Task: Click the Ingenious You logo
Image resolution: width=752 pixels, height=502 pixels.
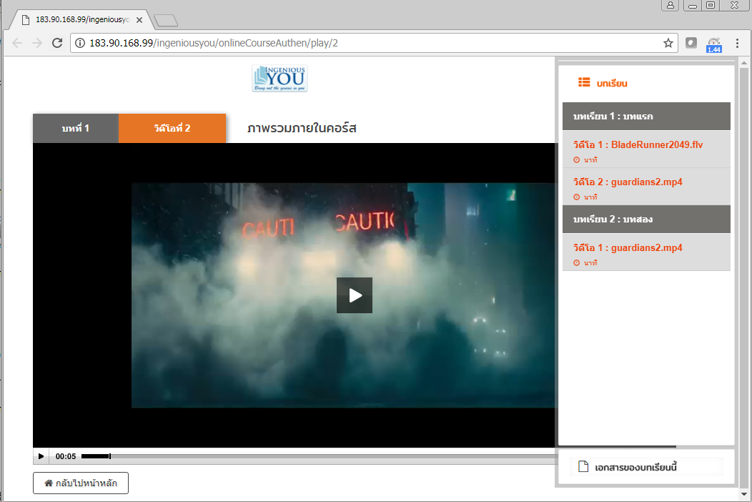Action: (x=279, y=78)
